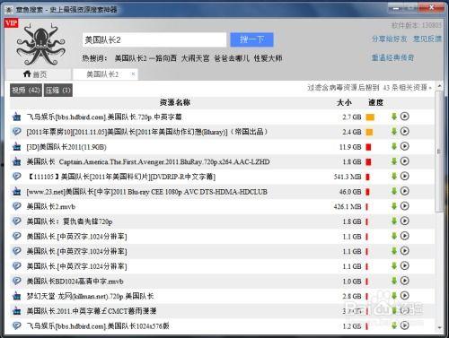This screenshot has height=338, width=449.
Task: Download the 2.4 GB 帝国出品 resource
Action: (394, 132)
